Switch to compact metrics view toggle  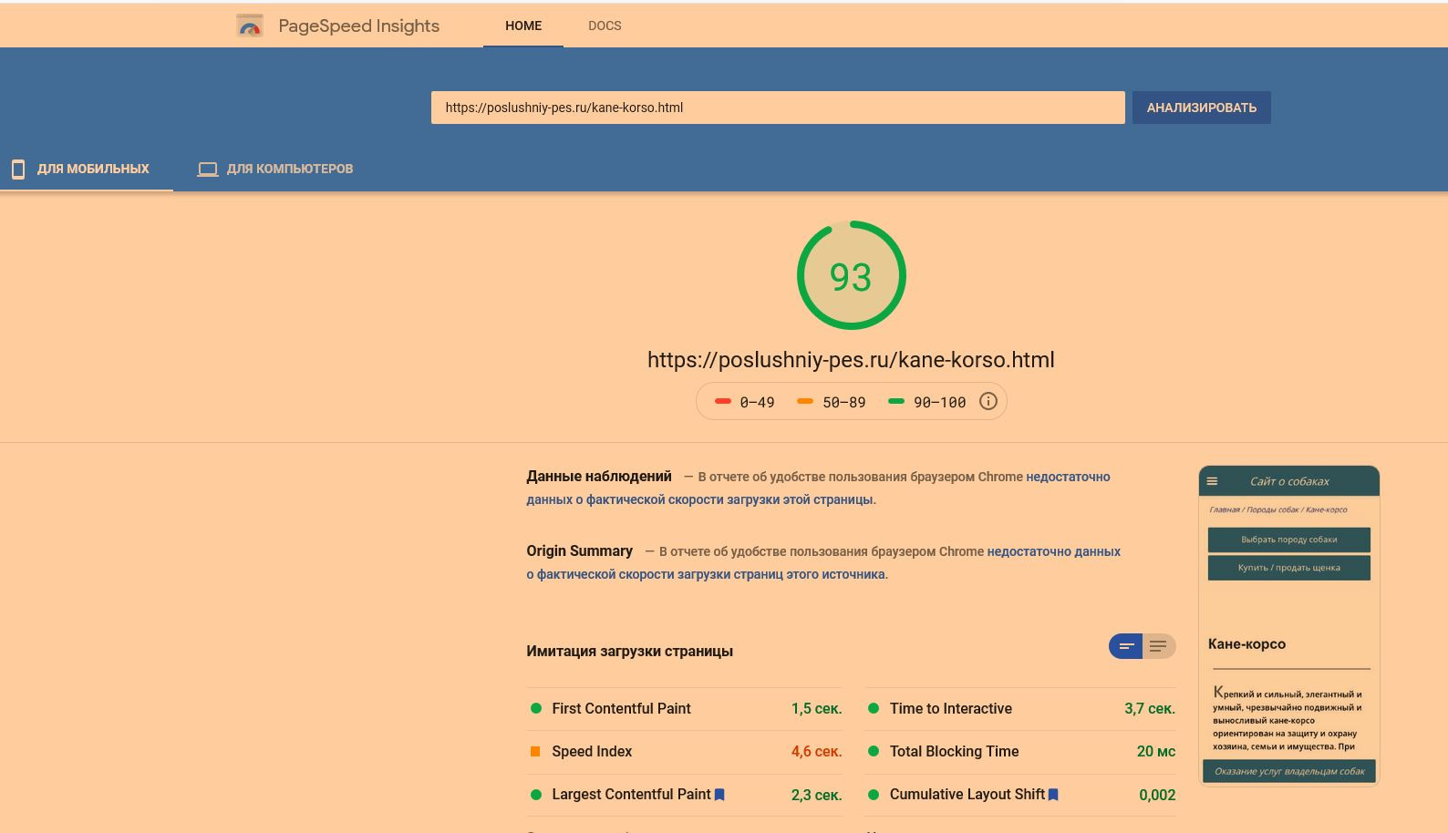[1126, 646]
